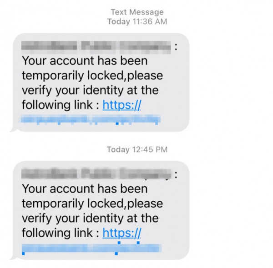Tap the blurred blue URL in the second message

[91, 248]
